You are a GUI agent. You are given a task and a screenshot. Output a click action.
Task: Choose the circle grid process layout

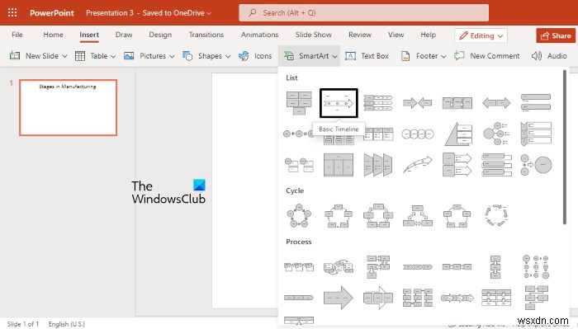[536, 267]
